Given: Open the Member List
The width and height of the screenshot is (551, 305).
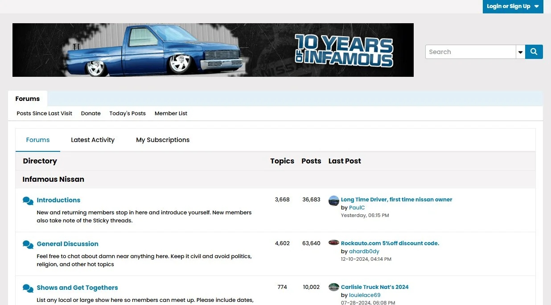Looking at the screenshot, I should pos(171,113).
